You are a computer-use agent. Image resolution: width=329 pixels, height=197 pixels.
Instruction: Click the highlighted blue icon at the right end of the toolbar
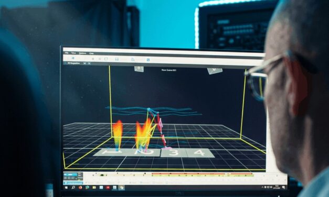point(148,60)
